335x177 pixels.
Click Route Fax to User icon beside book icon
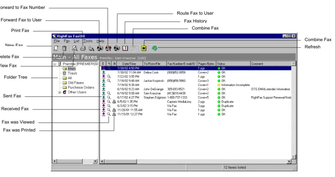[117, 48]
